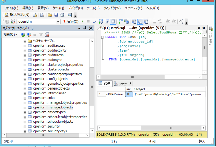
Task: Click the Execute (実行) button
Action: pyautogui.click(x=71, y=22)
